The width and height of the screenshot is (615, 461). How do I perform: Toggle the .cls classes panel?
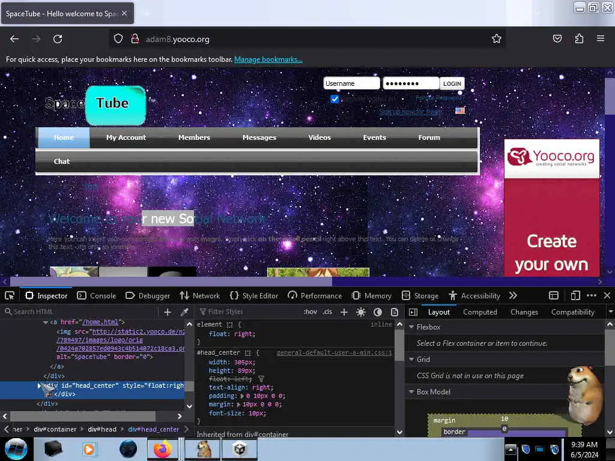(x=327, y=312)
